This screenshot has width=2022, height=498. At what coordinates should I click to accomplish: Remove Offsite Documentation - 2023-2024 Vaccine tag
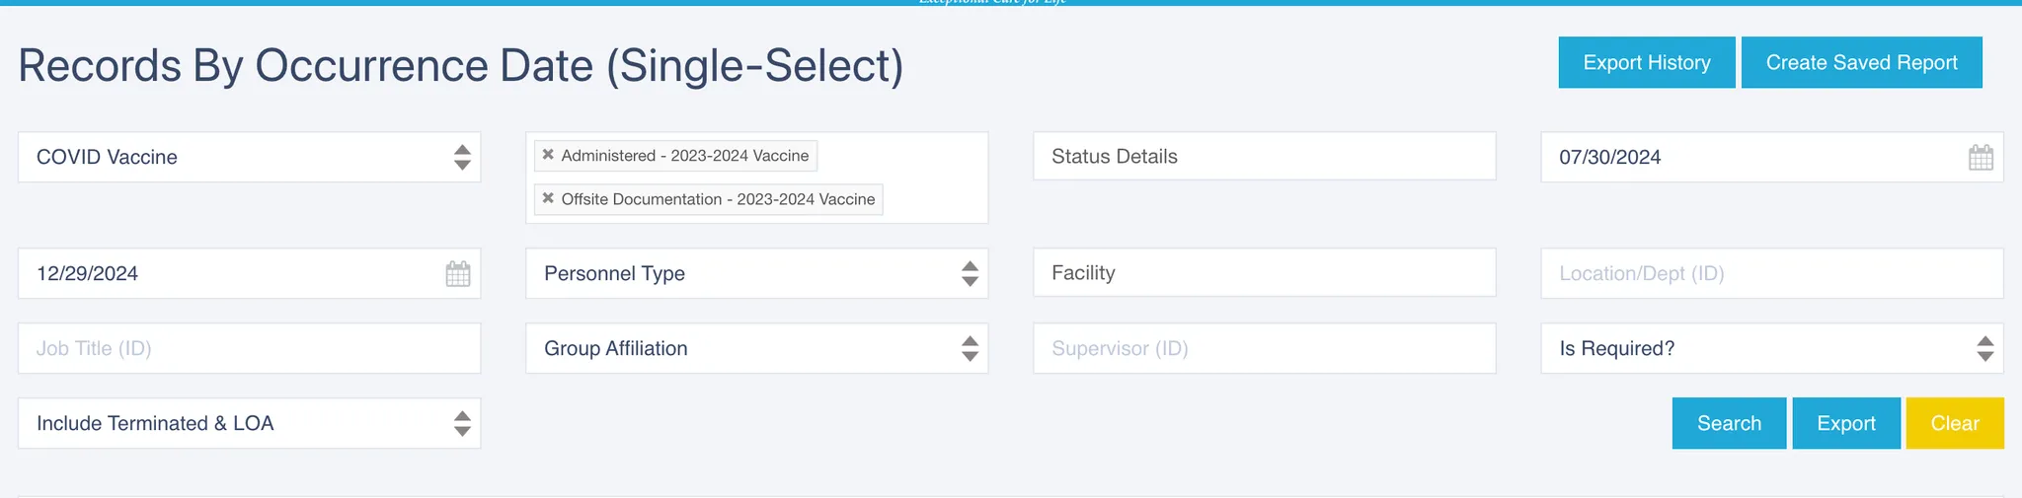[548, 198]
